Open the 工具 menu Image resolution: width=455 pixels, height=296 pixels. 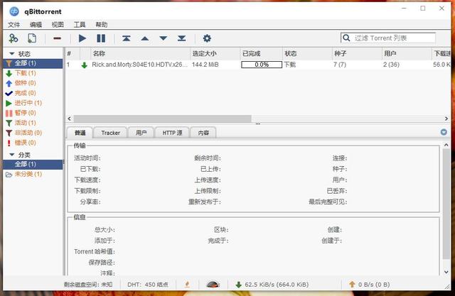80,24
